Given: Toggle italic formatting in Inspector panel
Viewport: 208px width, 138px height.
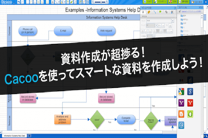Looking at the screenshot, I should click(147, 31).
